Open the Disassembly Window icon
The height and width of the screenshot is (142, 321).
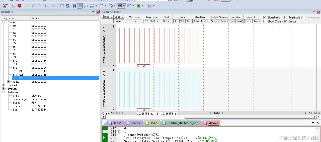point(68,6)
